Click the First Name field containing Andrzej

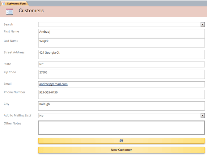[x=121, y=34]
